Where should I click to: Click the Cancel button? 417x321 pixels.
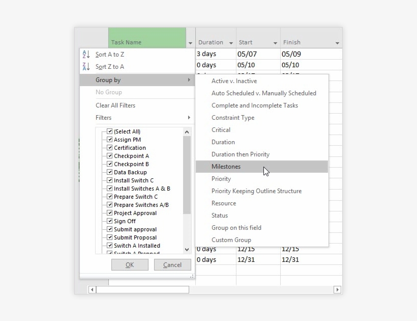click(x=172, y=265)
